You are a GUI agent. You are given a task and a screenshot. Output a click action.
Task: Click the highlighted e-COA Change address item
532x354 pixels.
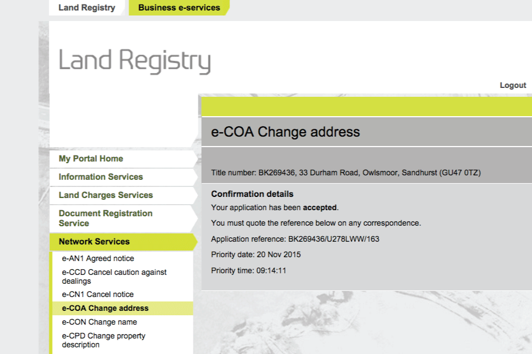[105, 308]
